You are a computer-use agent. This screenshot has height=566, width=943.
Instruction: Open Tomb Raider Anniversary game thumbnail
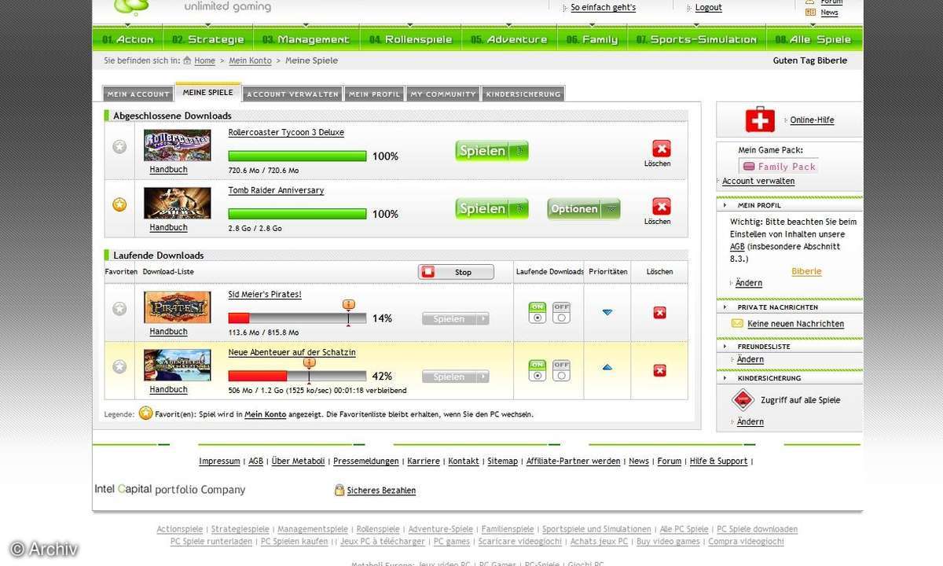pyautogui.click(x=177, y=203)
